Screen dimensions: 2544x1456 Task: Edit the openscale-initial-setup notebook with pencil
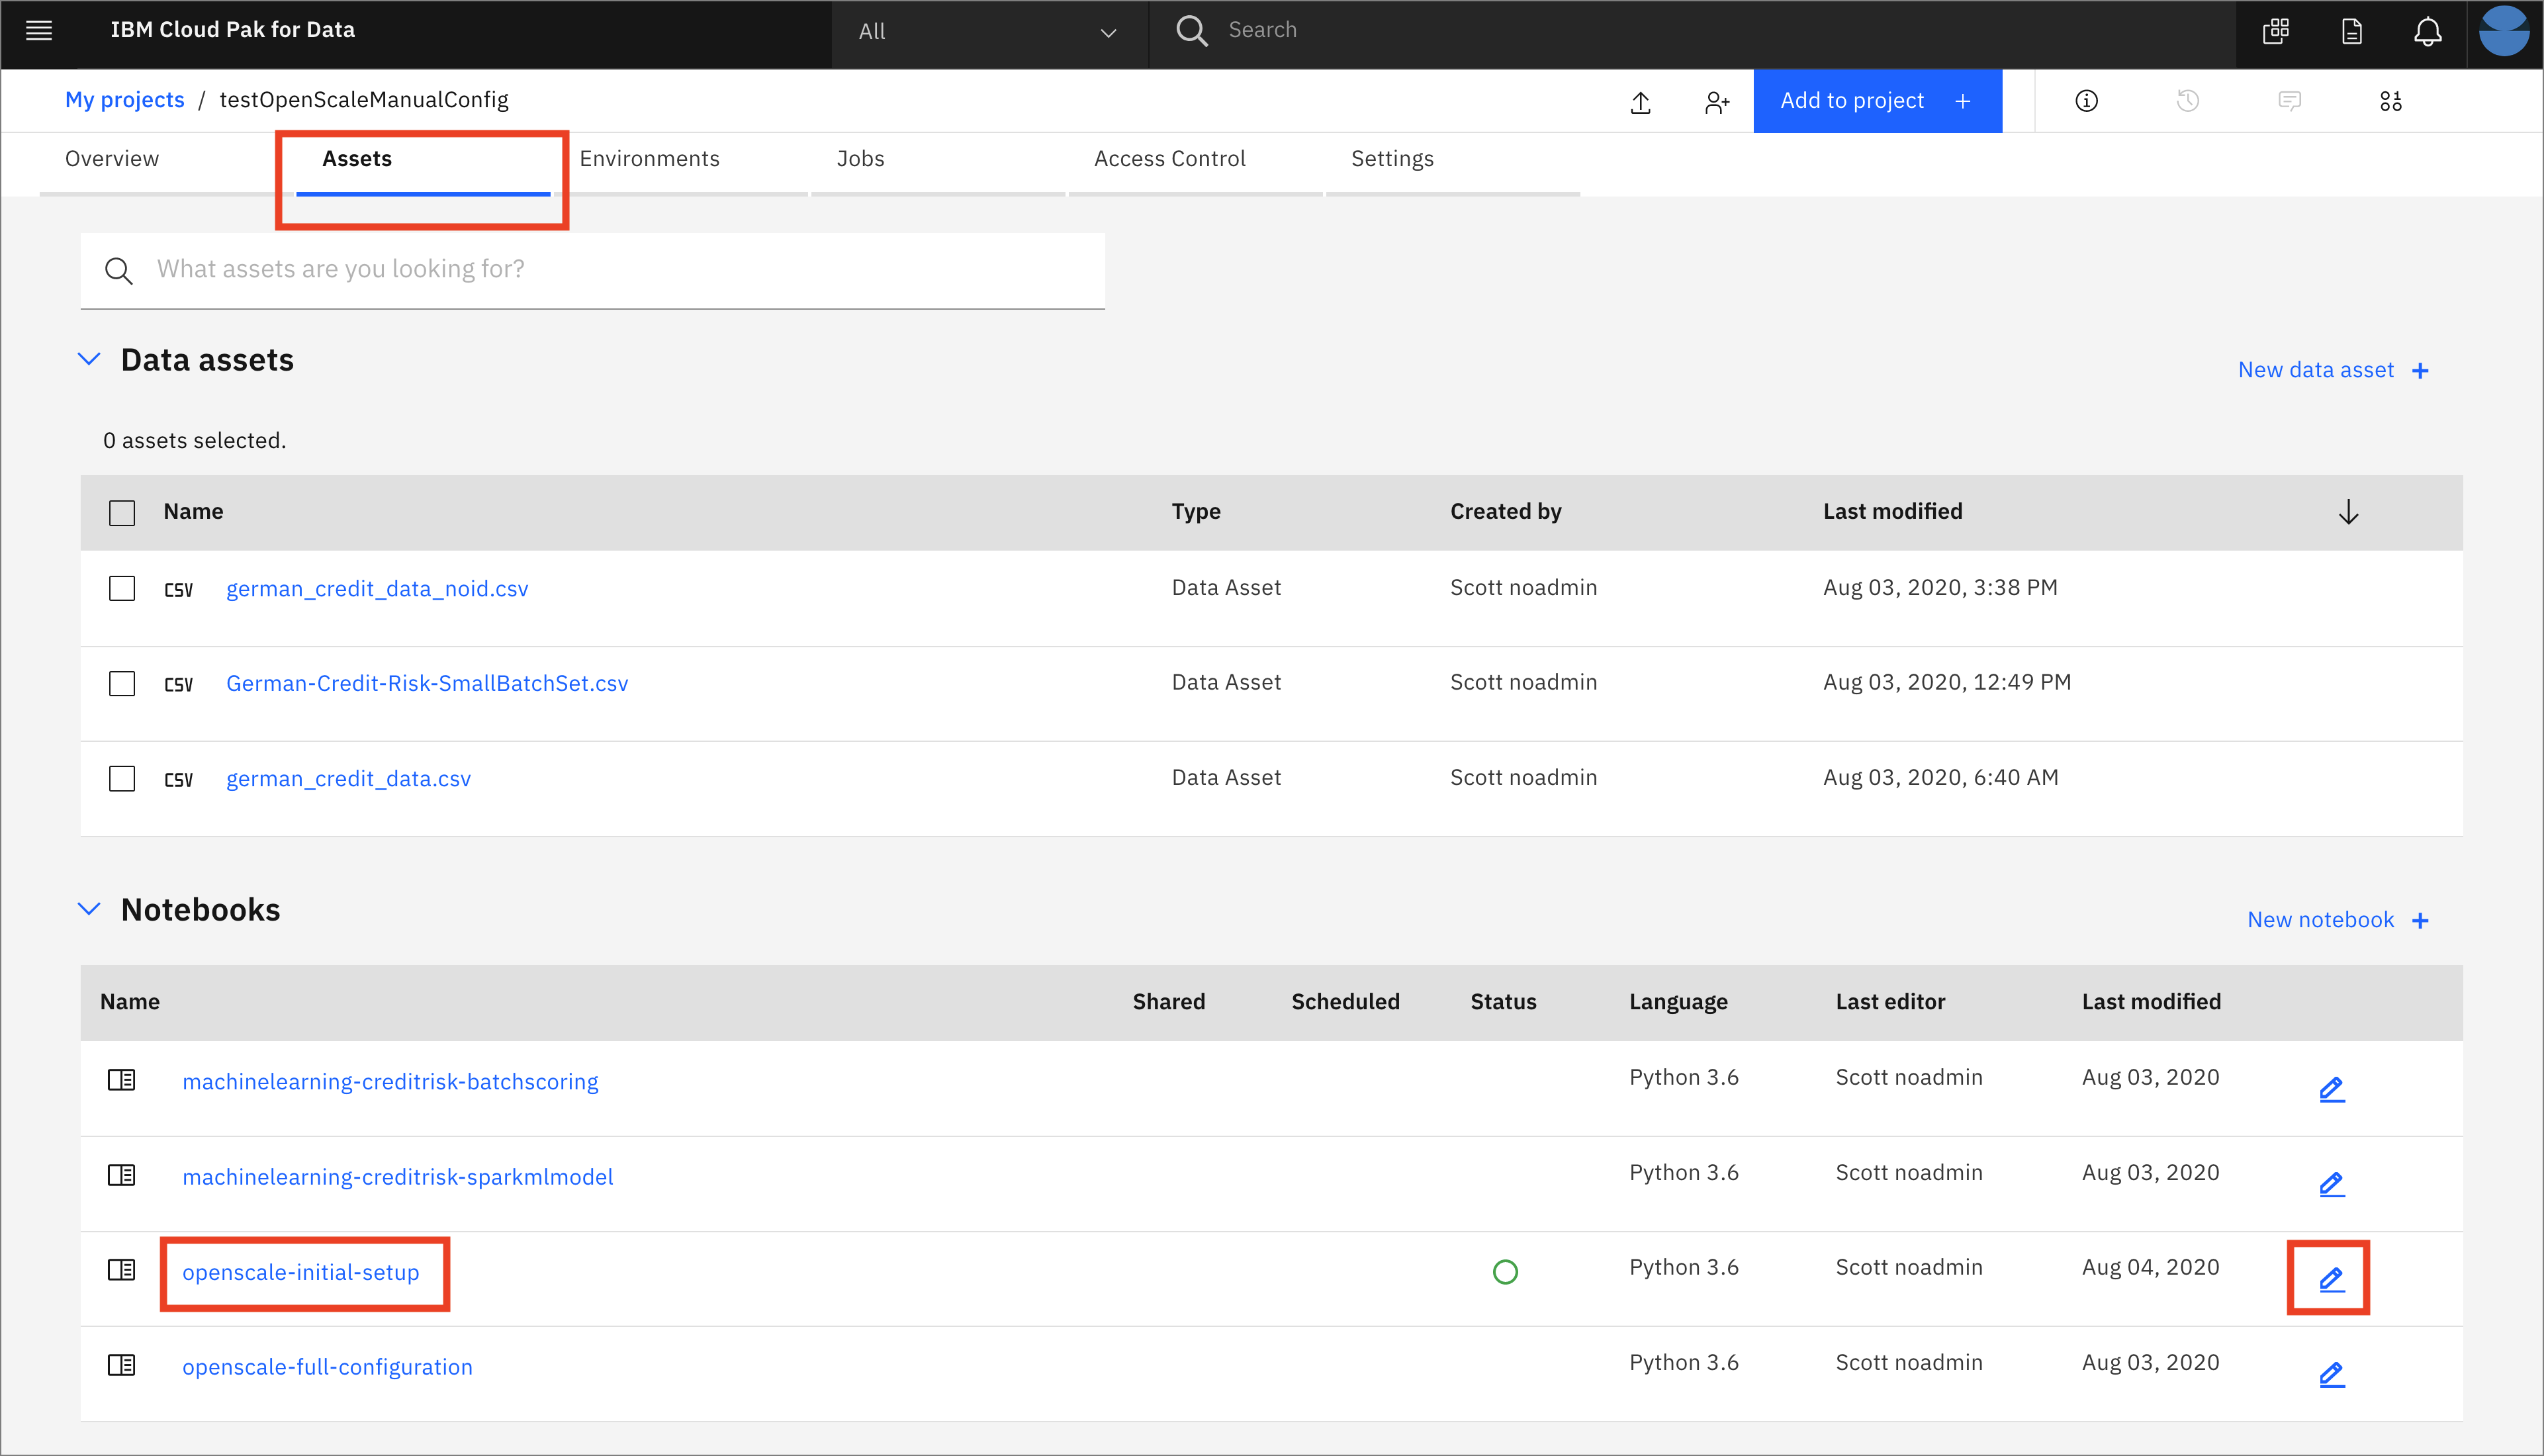2331,1279
